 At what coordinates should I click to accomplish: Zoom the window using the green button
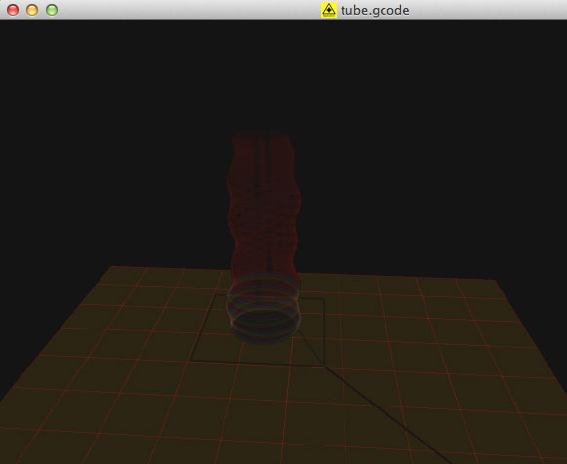tap(52, 10)
